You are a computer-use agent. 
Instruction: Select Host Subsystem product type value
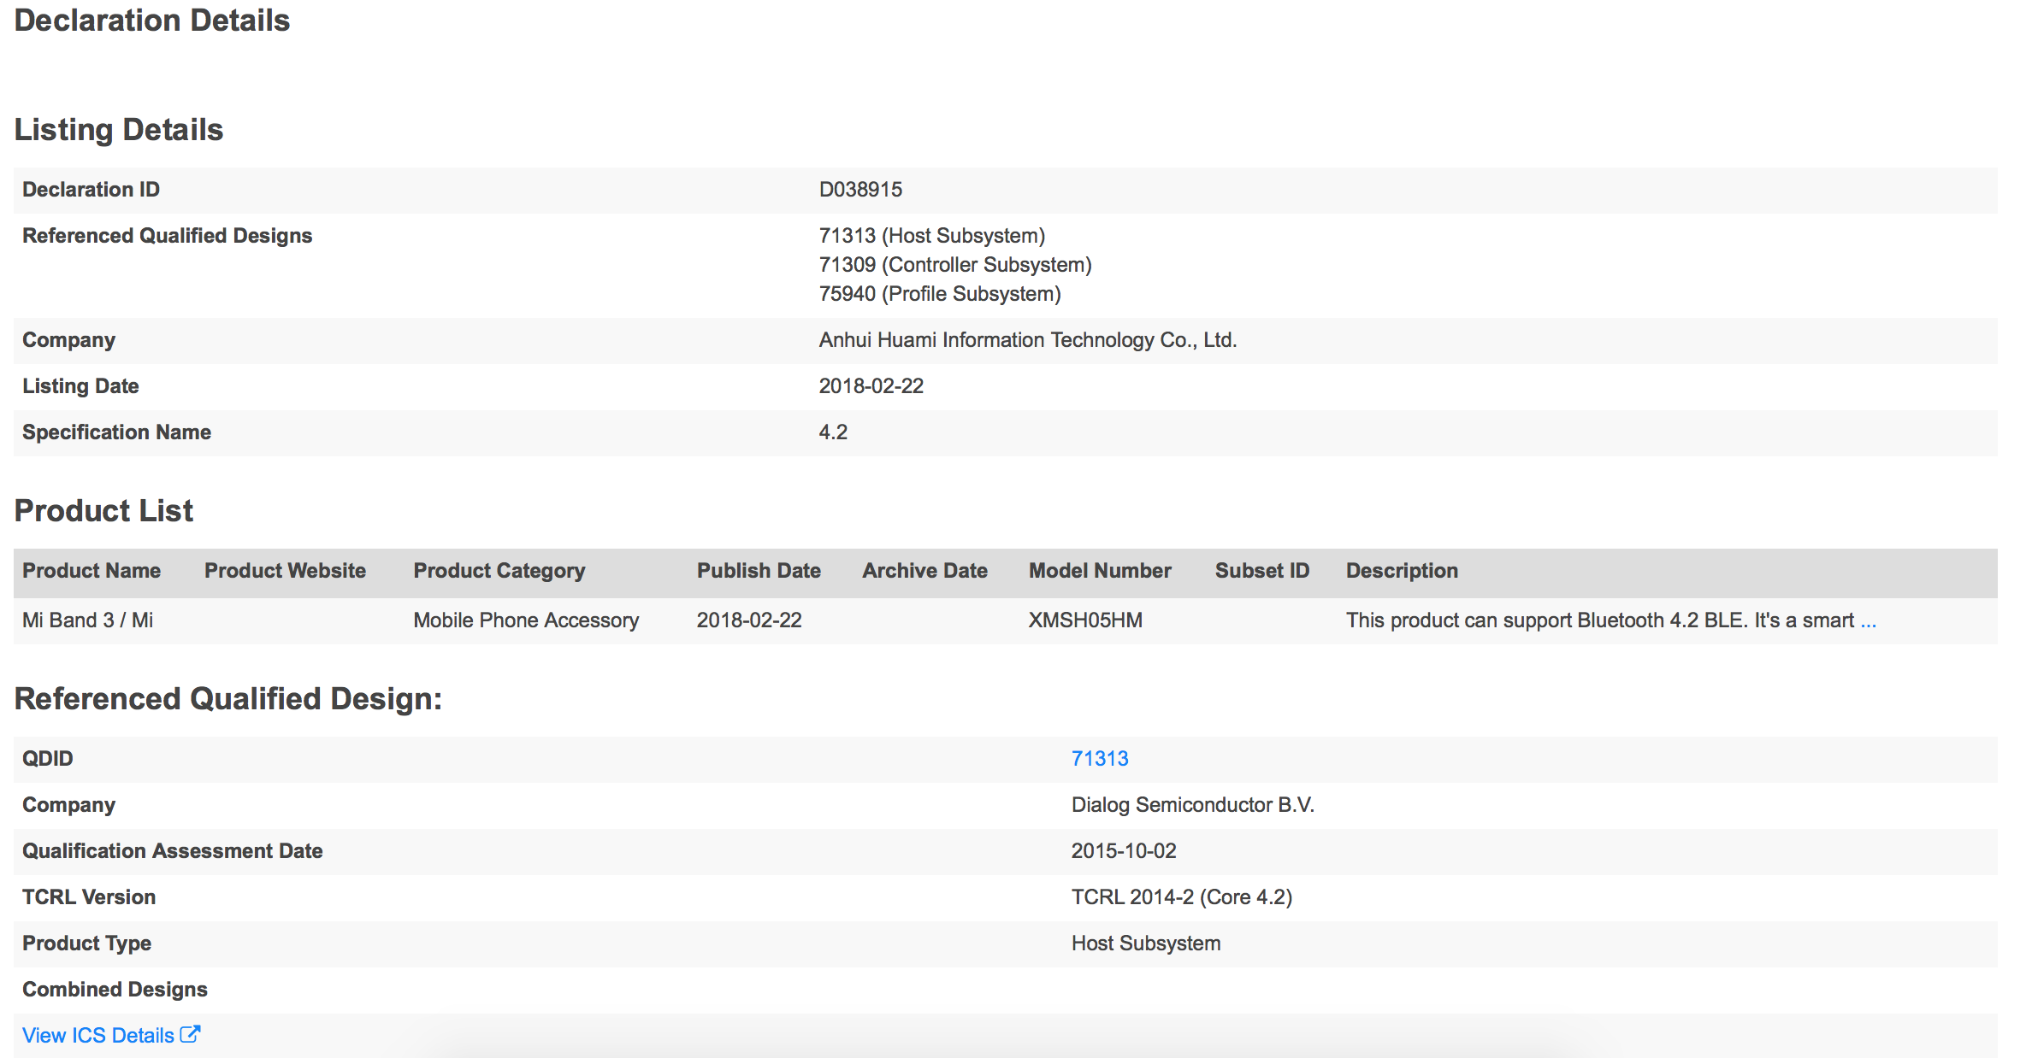1146,943
